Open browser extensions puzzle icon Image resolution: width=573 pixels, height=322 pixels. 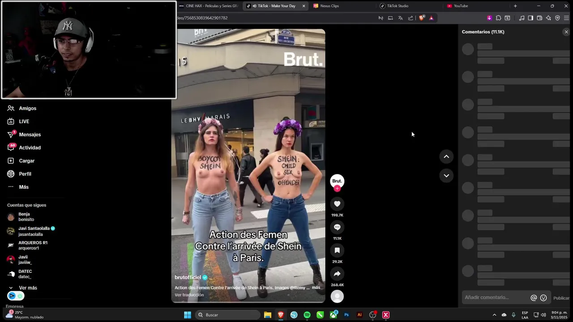point(498,18)
